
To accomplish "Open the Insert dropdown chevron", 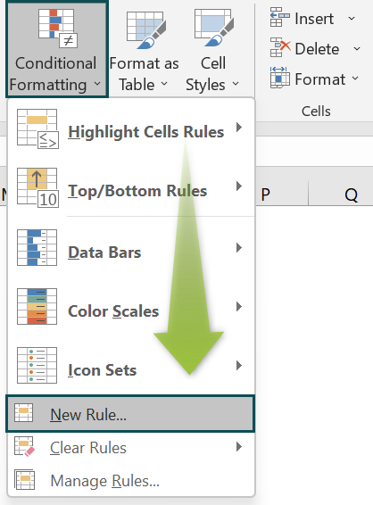I will (x=352, y=19).
